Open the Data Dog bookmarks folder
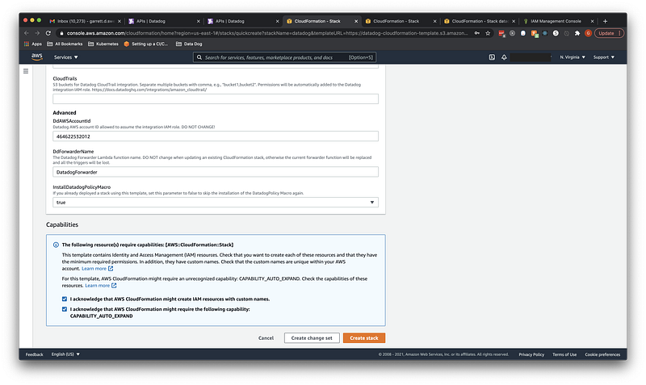The height and width of the screenshot is (385, 646). click(x=189, y=44)
